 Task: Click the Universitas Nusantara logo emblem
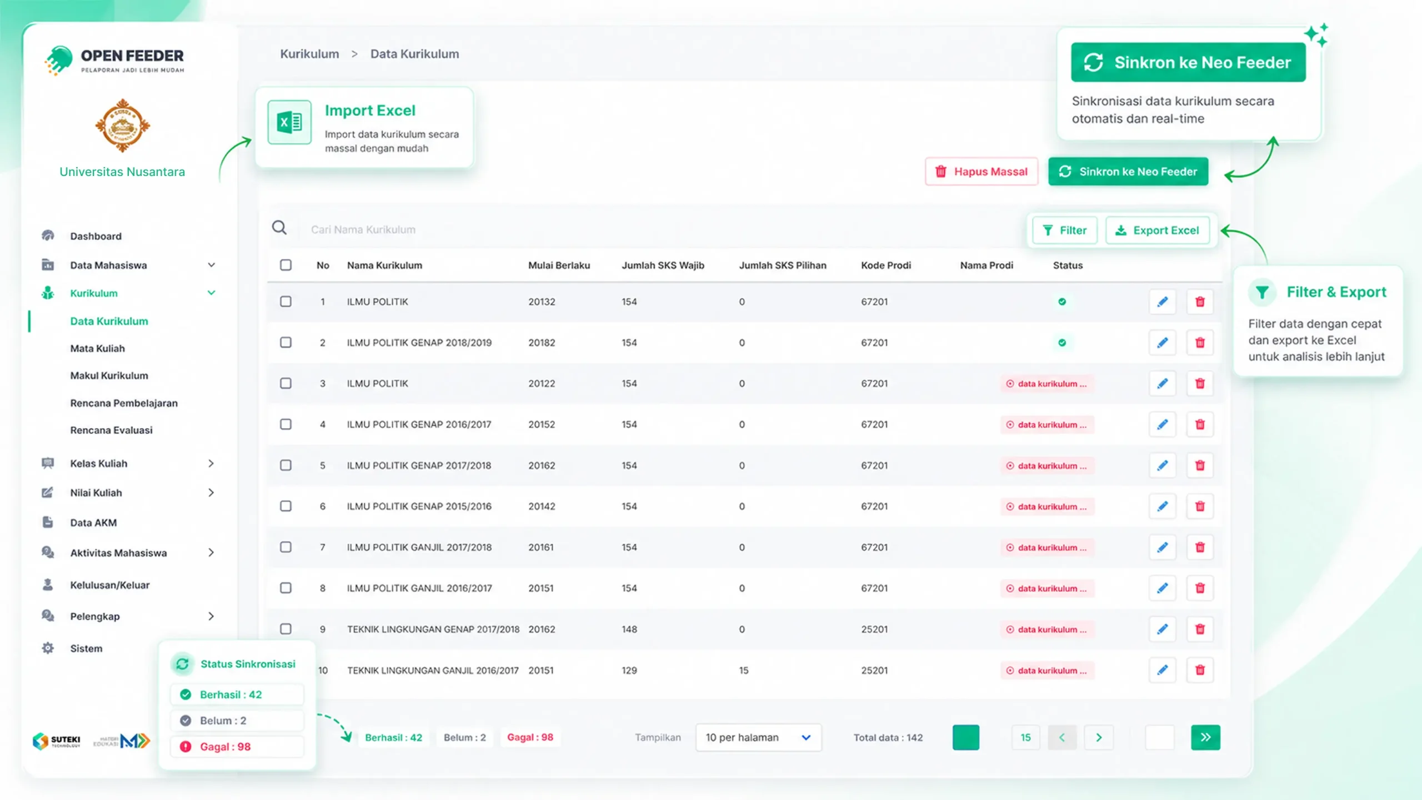[x=122, y=126]
